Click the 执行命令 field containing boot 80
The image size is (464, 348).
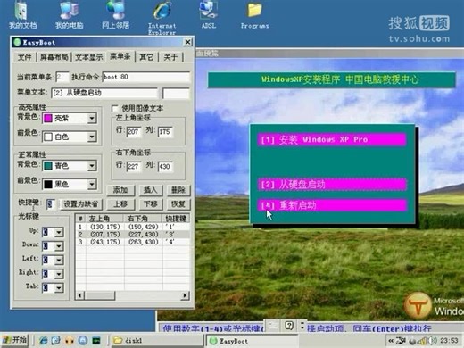tap(146, 77)
